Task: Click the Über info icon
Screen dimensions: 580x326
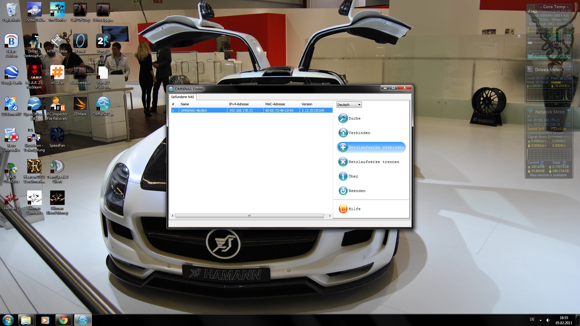Action: click(343, 176)
